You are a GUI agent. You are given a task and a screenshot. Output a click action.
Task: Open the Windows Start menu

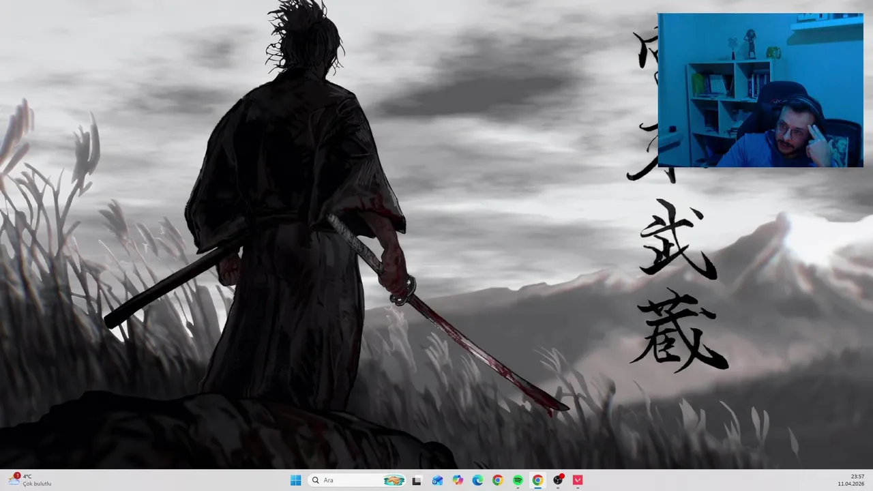[x=295, y=480]
